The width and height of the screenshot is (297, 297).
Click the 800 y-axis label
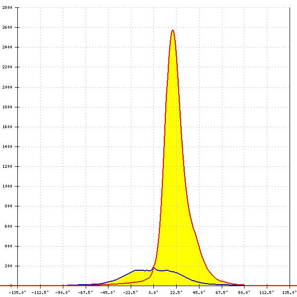coord(8,206)
